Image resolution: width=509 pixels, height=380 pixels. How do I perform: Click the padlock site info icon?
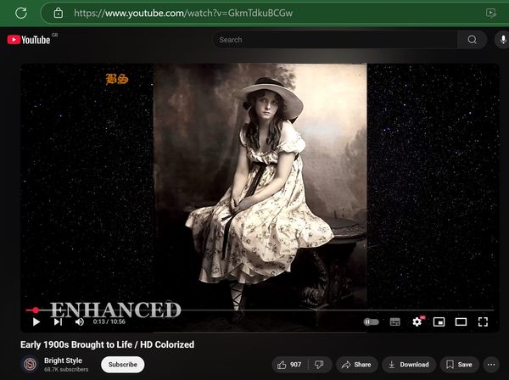[59, 13]
